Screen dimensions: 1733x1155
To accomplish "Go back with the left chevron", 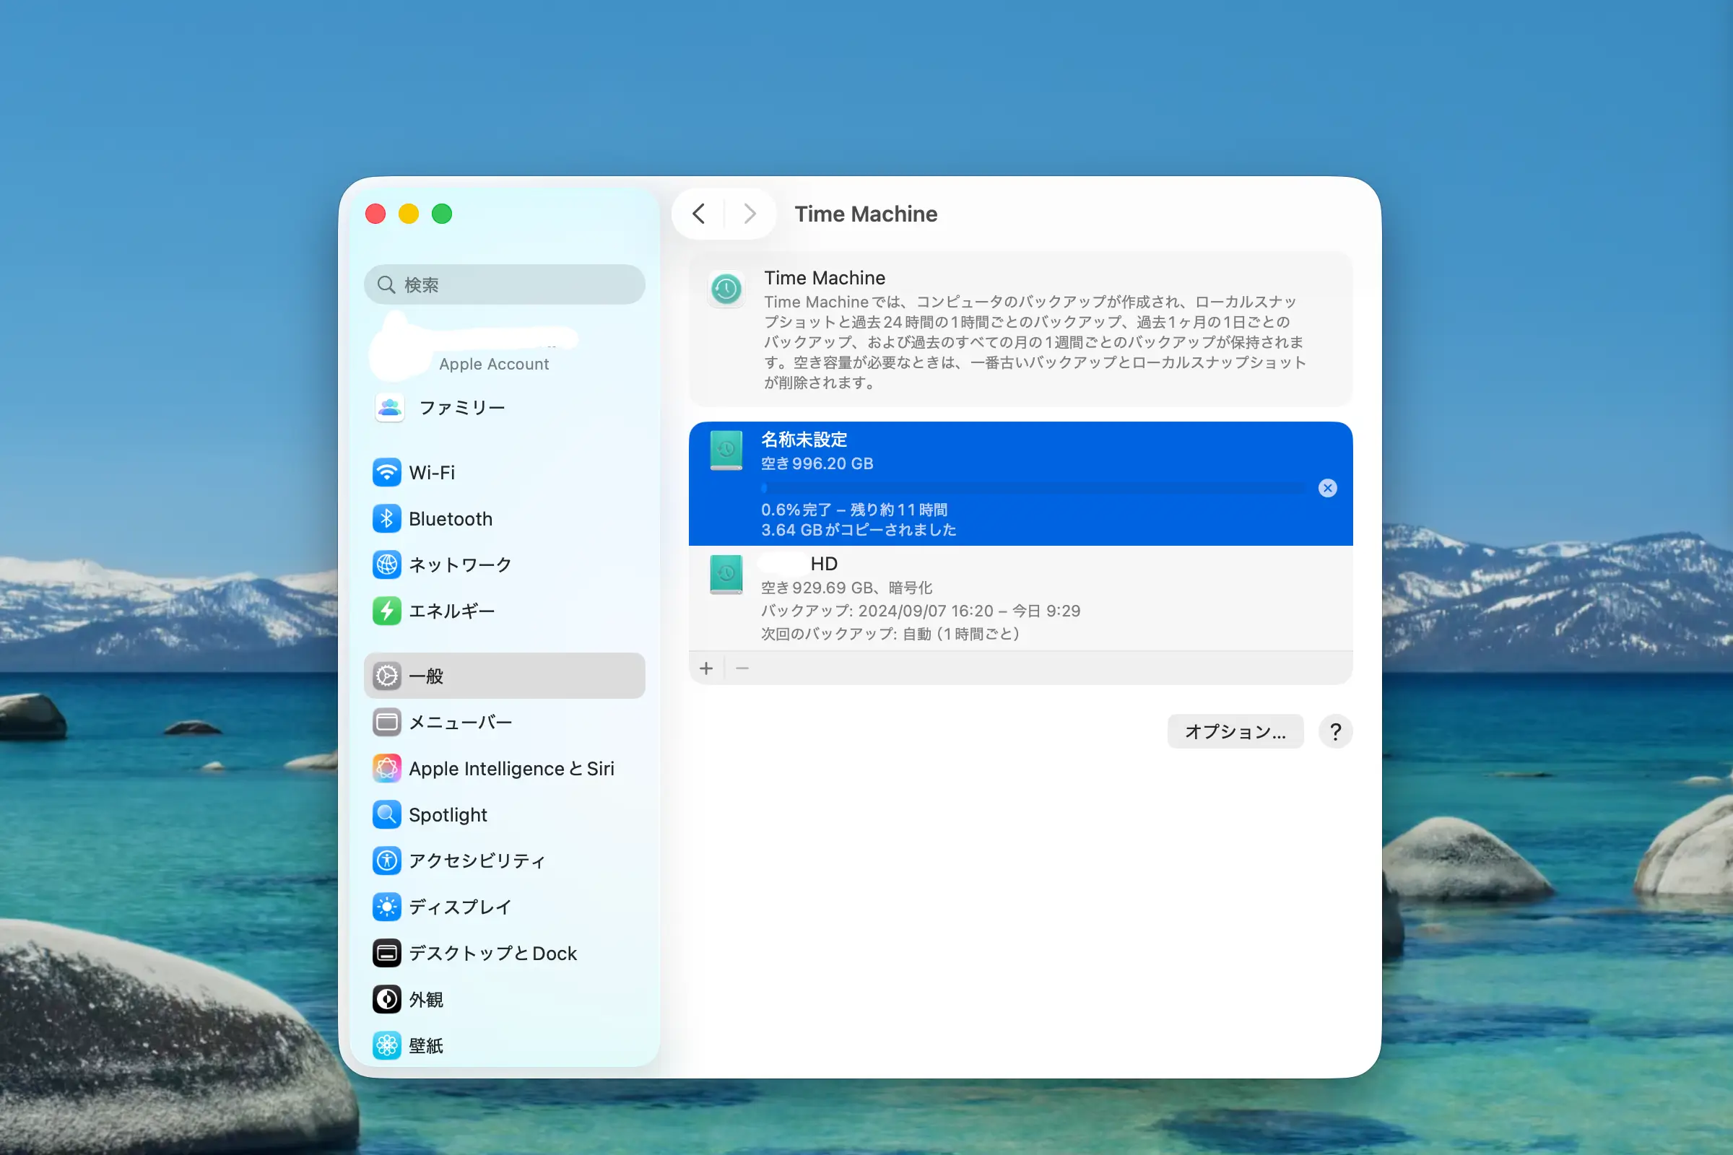I will coord(698,214).
